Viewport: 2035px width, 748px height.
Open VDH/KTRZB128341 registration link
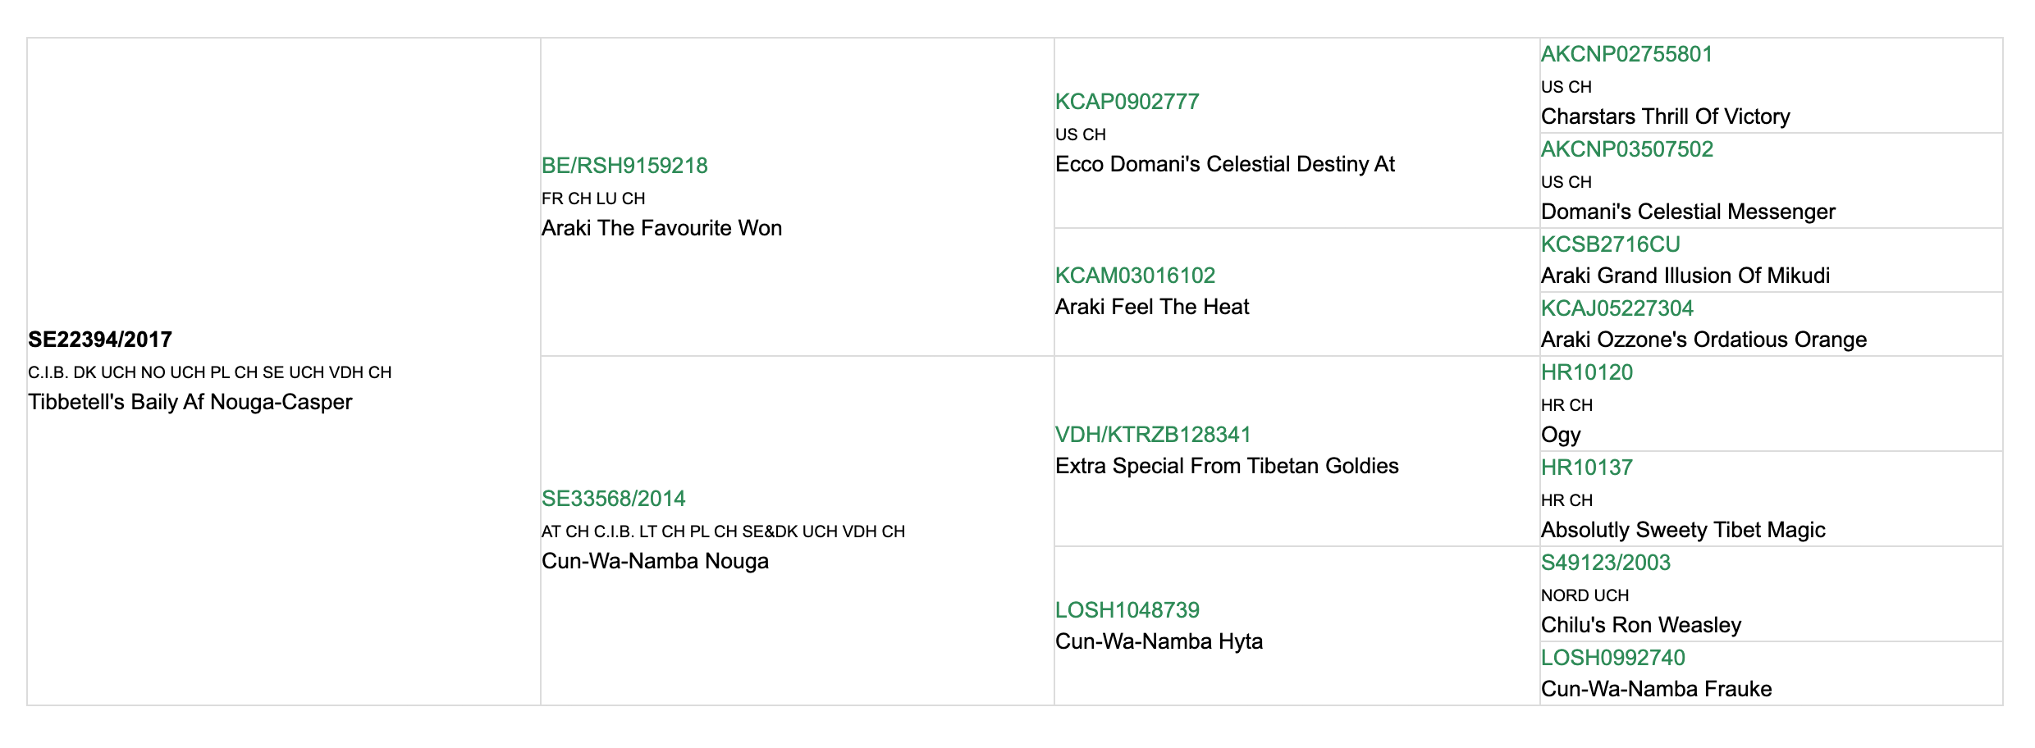tap(1153, 435)
